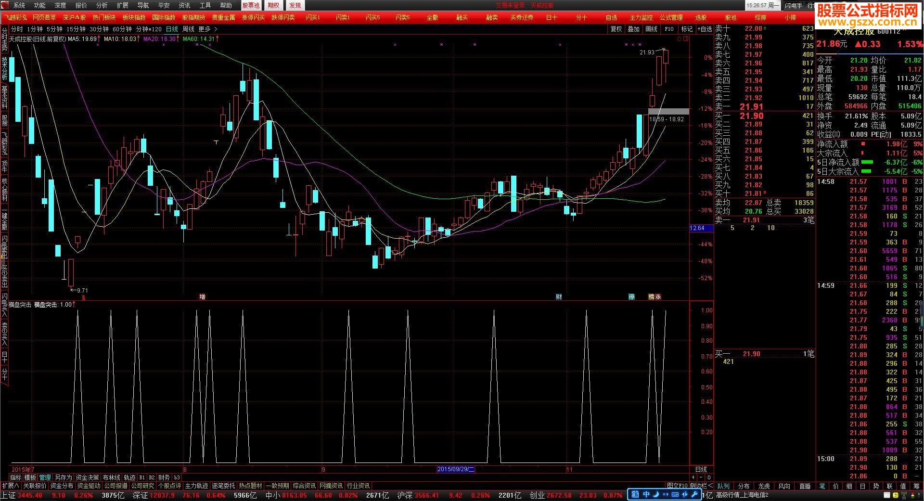Open the 队列 tab in the right panel
The width and height of the screenshot is (924, 501).
pyautogui.click(x=723, y=486)
